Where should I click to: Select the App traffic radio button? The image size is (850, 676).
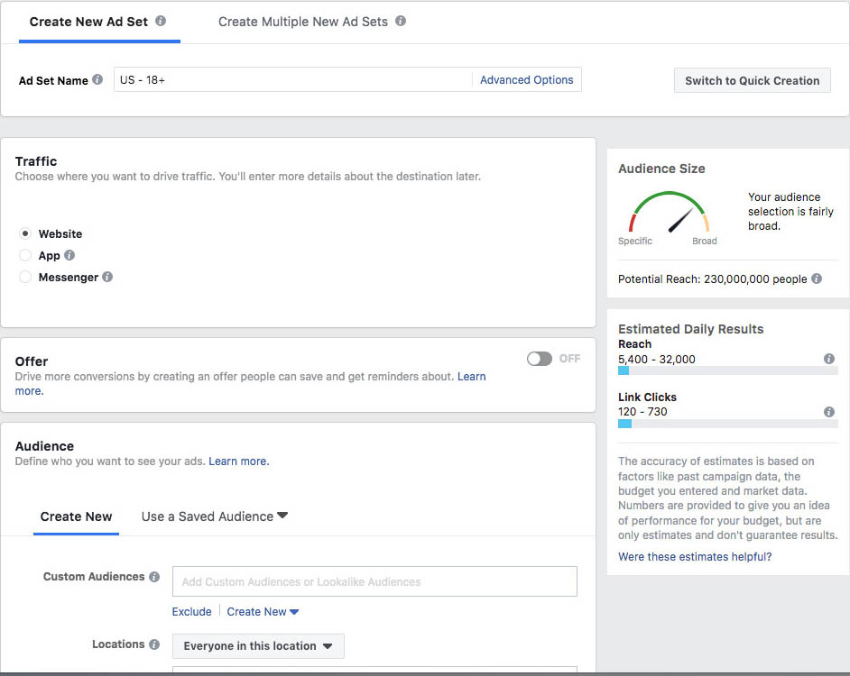(25, 256)
